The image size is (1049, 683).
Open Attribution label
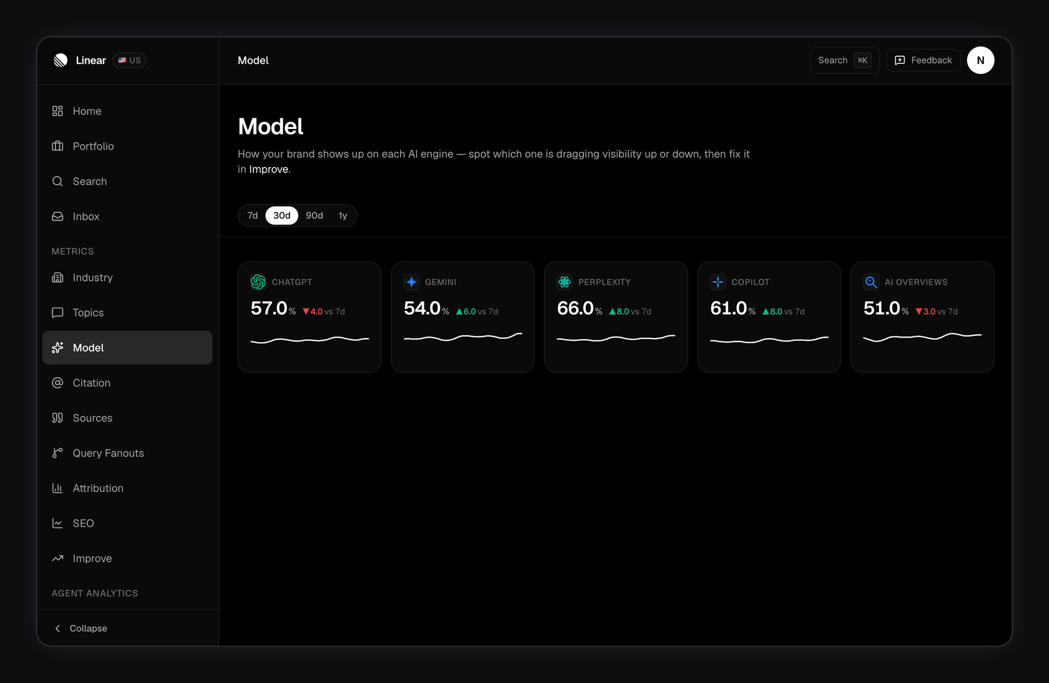pos(98,488)
